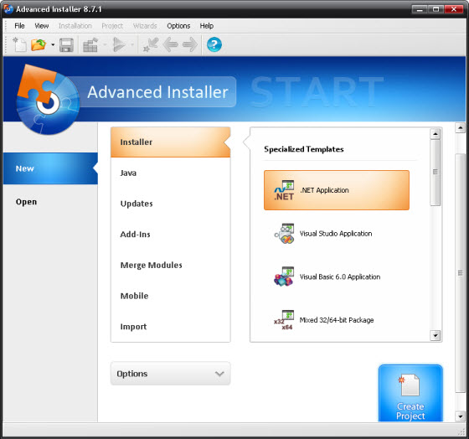Open the Build icon's dropdown arrow
Image resolution: width=469 pixels, height=439 pixels.
[x=105, y=45]
